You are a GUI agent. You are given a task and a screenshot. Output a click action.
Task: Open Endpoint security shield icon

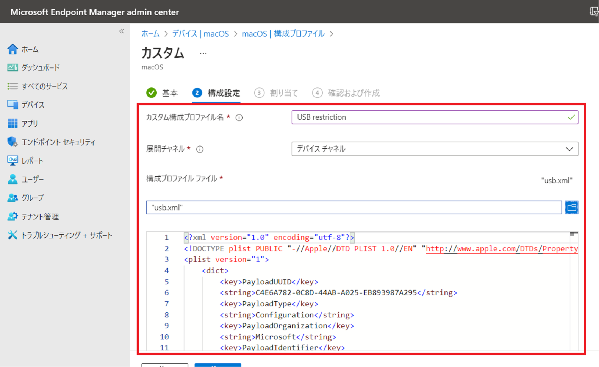(13, 142)
